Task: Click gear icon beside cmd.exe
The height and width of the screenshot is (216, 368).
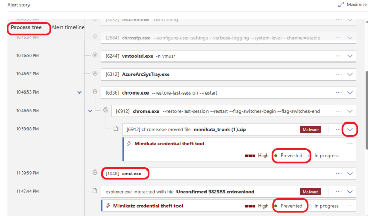Action: point(95,172)
